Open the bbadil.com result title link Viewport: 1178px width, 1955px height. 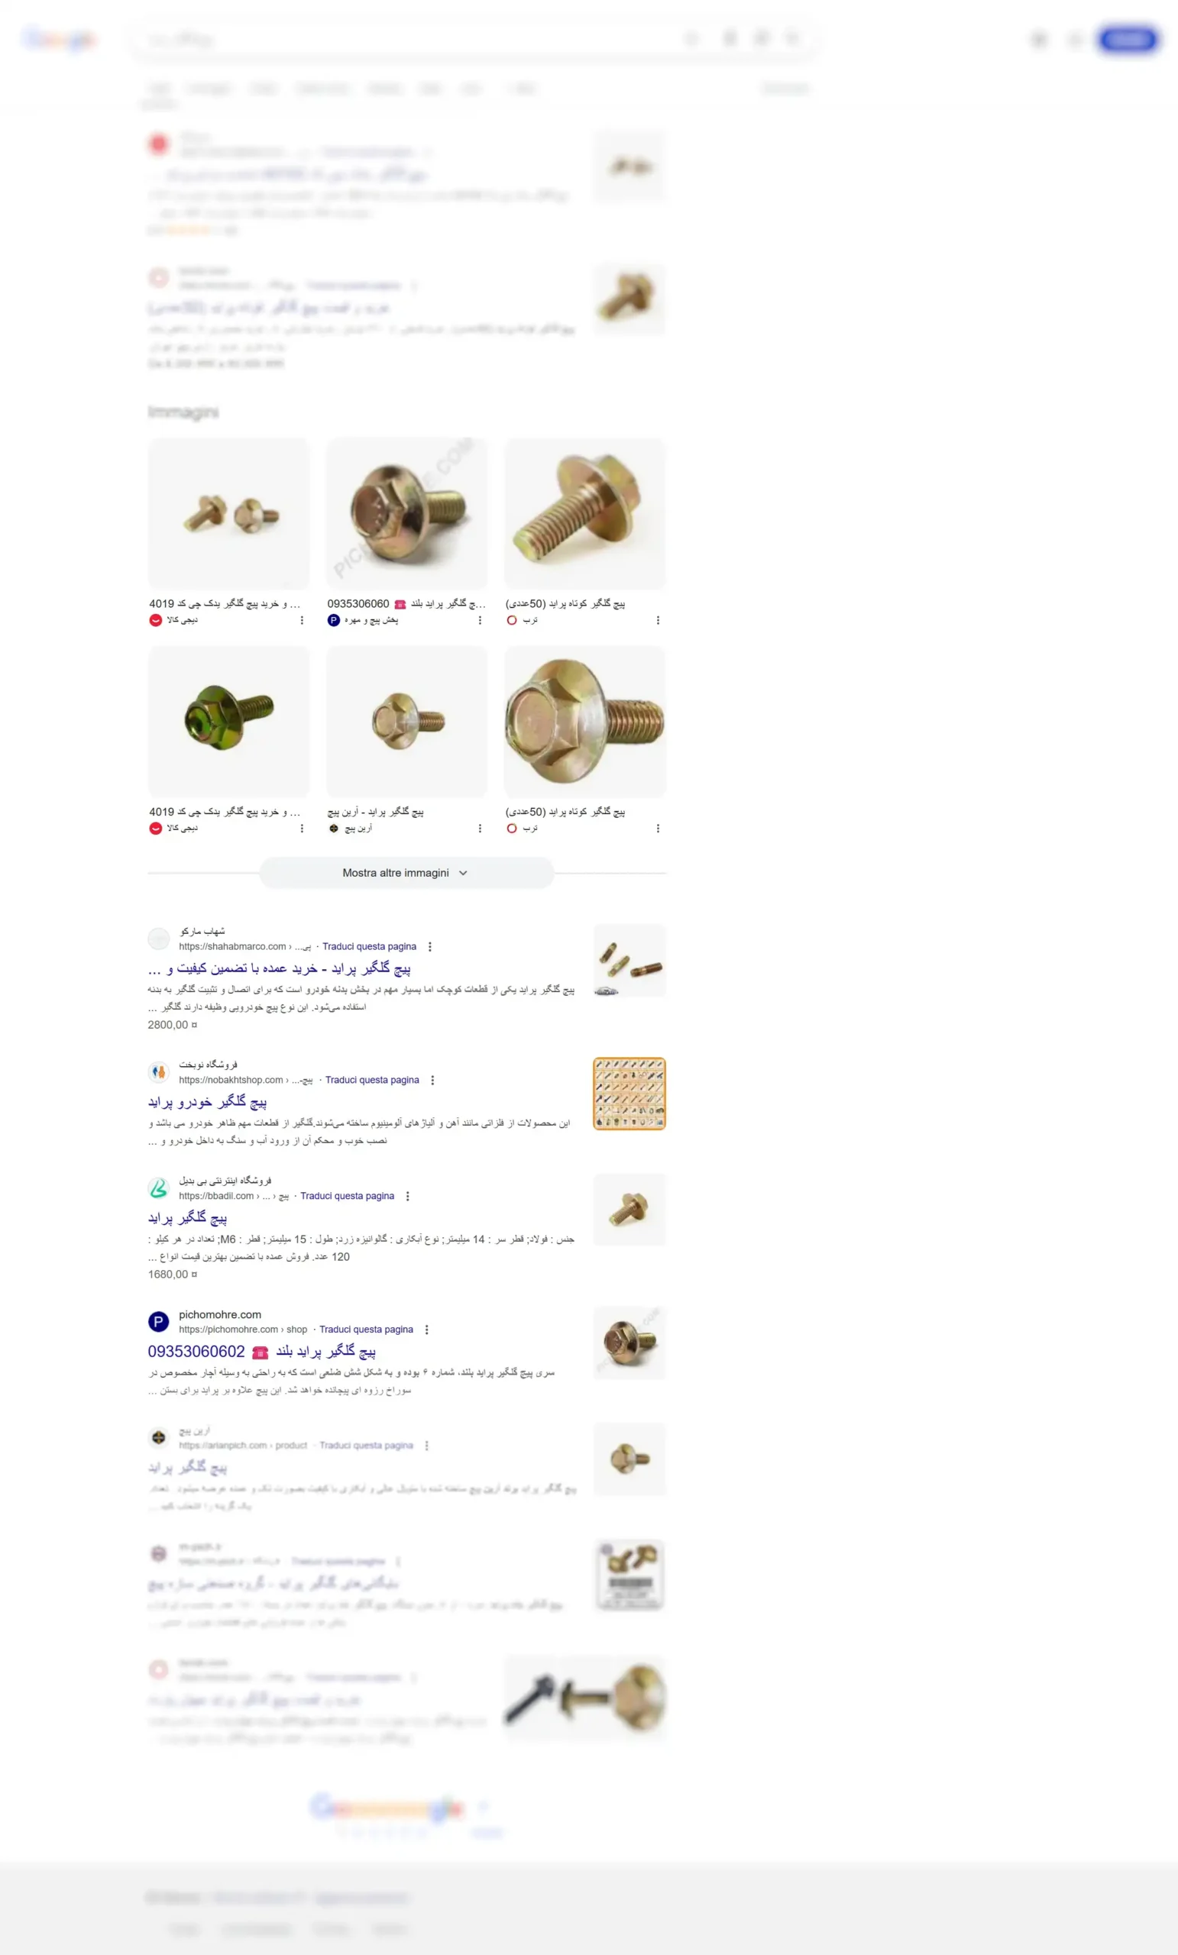[x=187, y=1217]
